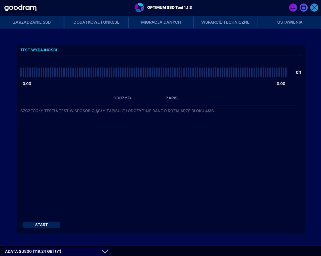Minimize the window with the purple button
This screenshot has width=321, height=256.
point(293,8)
